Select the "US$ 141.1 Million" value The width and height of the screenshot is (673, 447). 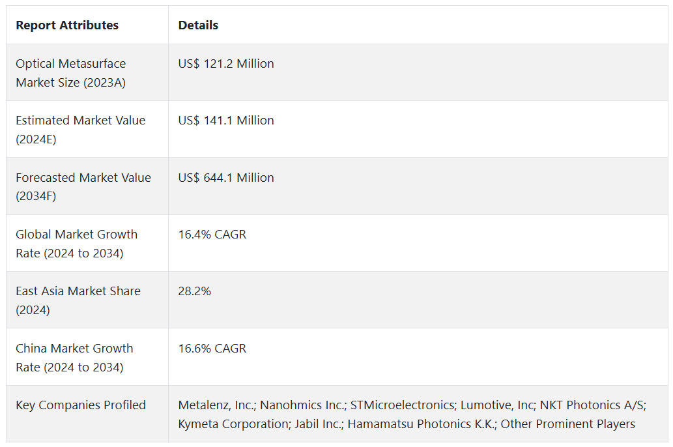226,121
